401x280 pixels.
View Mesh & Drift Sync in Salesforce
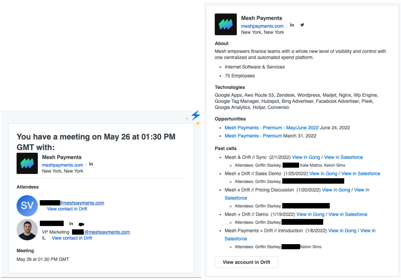(344, 157)
